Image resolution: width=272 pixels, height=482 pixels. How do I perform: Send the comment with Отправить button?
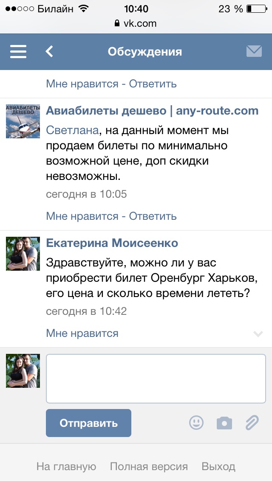pyautogui.click(x=88, y=423)
